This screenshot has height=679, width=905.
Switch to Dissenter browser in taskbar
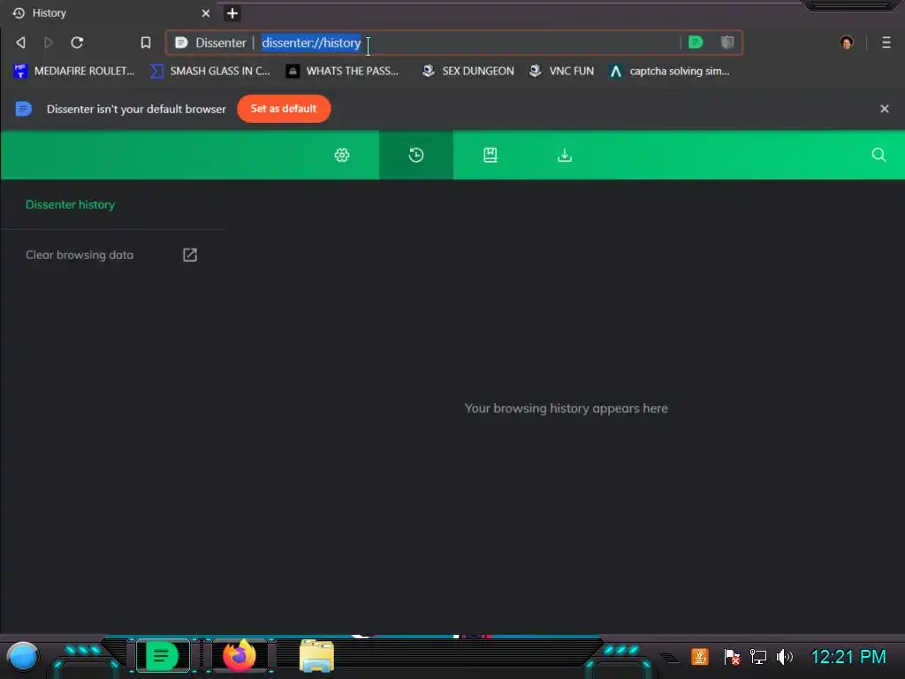(163, 656)
